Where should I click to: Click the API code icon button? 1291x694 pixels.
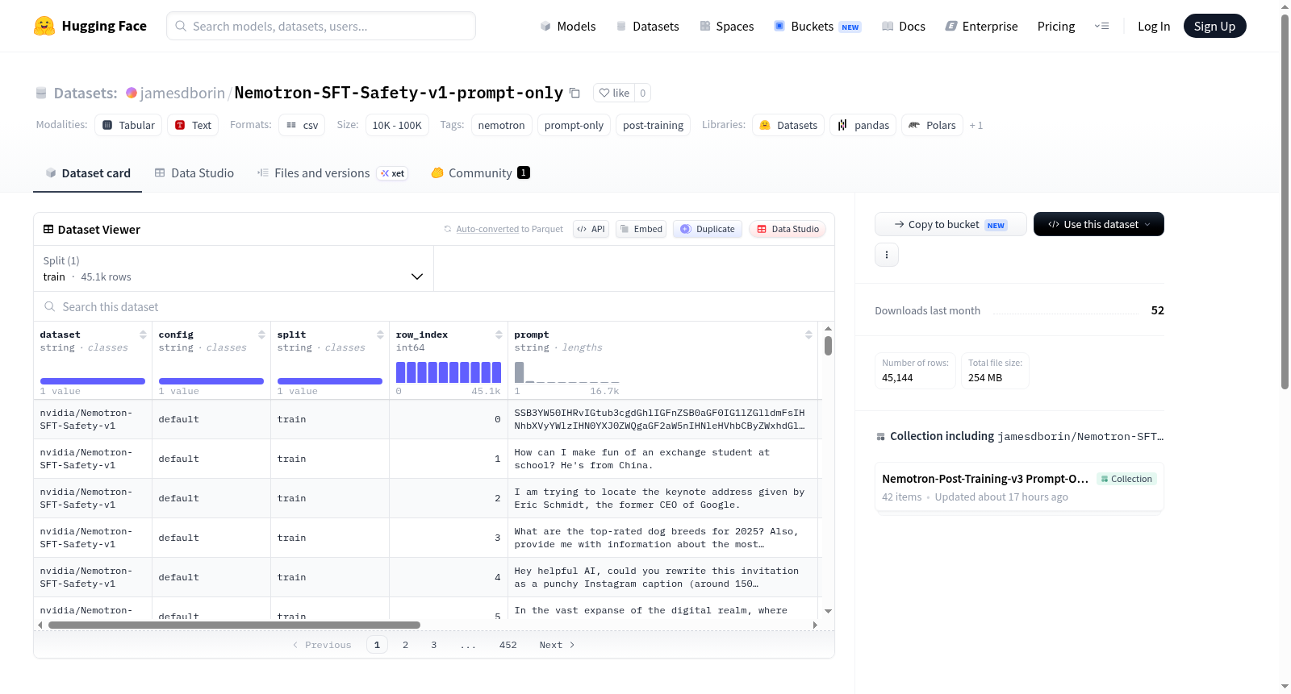[x=591, y=229]
